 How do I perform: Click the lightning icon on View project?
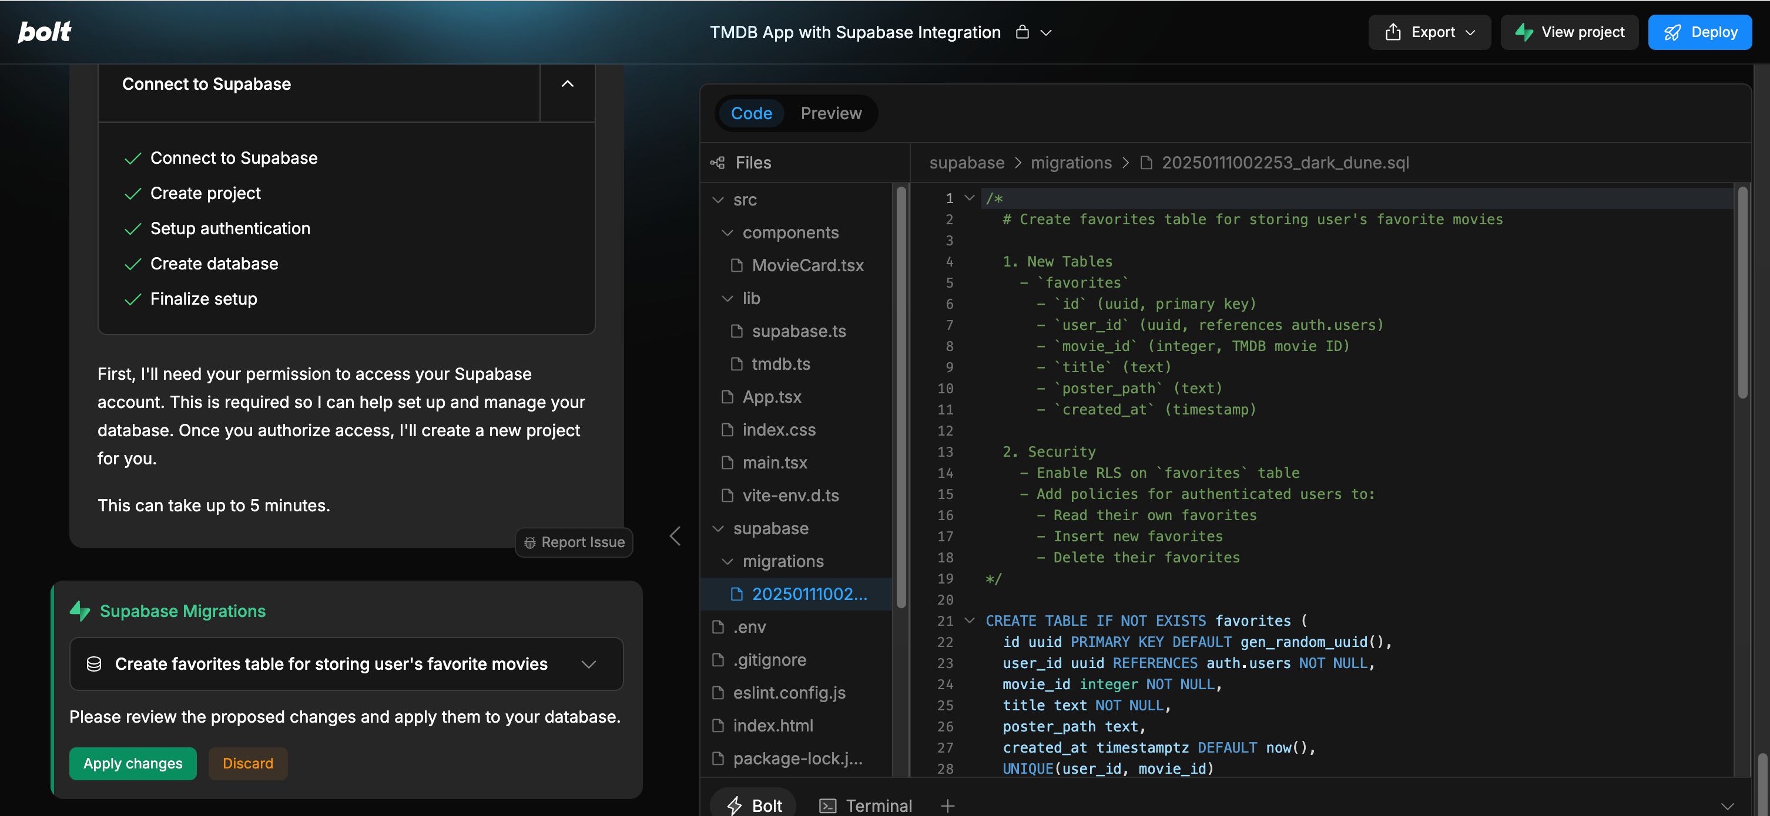point(1525,32)
